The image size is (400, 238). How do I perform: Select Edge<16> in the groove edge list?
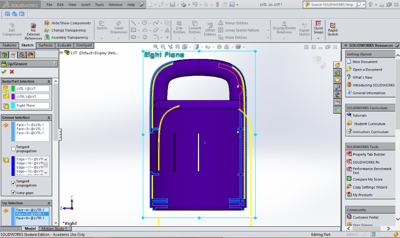(x=29, y=163)
